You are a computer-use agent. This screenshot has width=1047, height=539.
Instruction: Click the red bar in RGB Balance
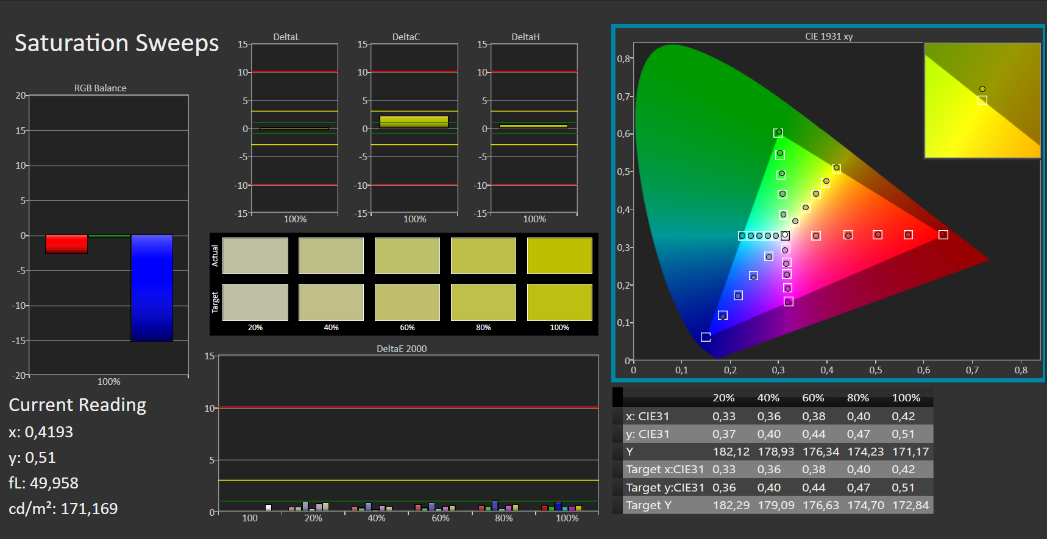point(66,244)
